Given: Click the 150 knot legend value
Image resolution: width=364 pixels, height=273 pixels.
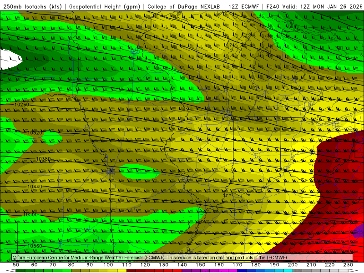Looking at the screenshot, I should point(201,265).
